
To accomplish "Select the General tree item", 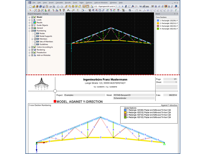I will pyautogui.click(x=40, y=28).
